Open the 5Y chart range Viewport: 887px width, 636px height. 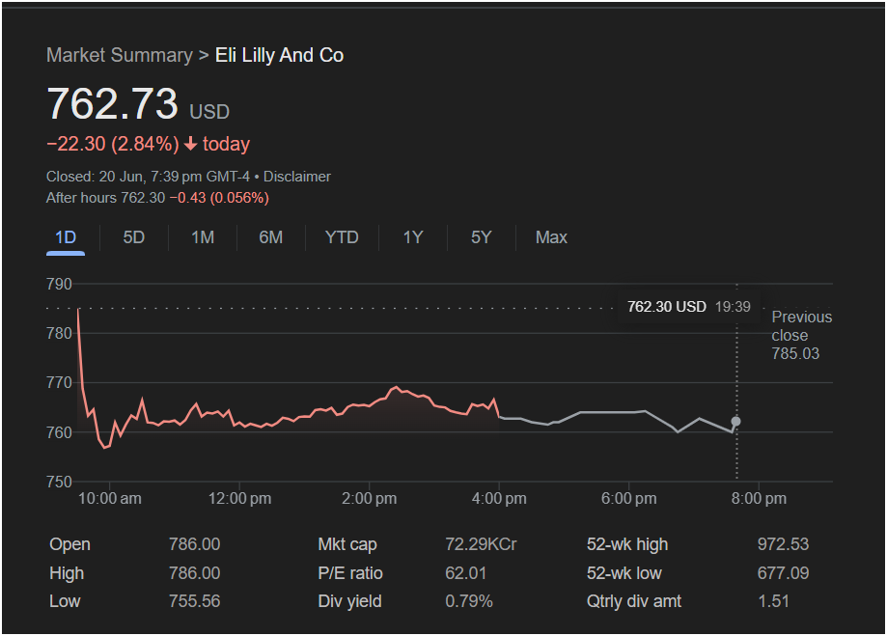click(x=482, y=237)
